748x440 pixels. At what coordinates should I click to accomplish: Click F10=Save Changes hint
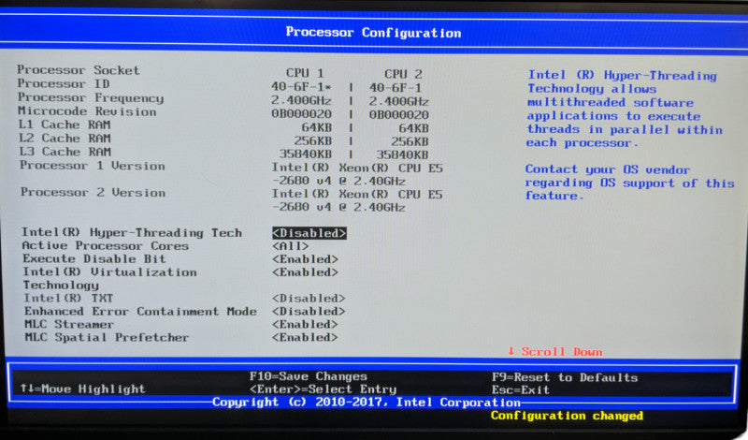309,376
